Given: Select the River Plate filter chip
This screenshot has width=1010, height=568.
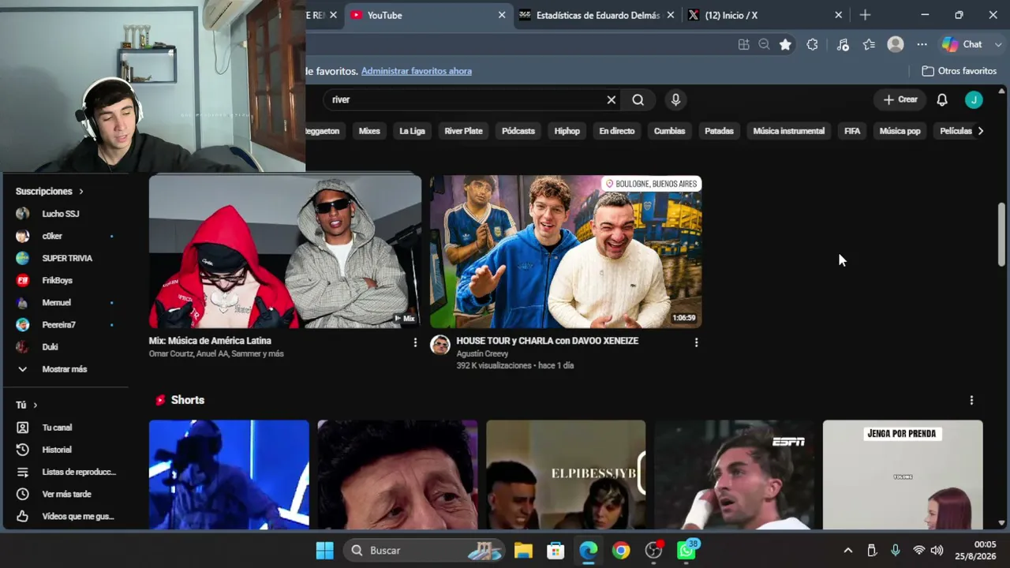Looking at the screenshot, I should [x=463, y=131].
